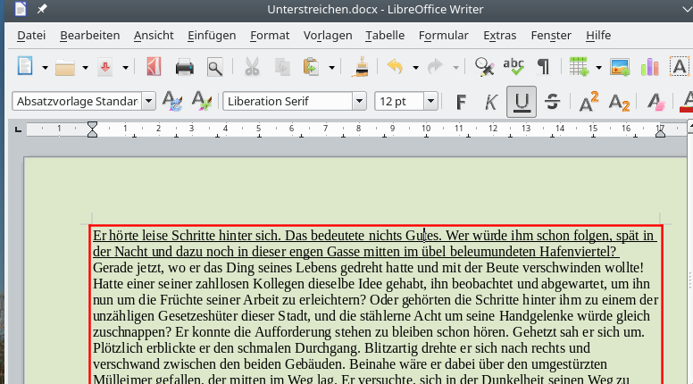693x384 pixels.
Task: Toggle strikethrough formatting
Action: [552, 102]
